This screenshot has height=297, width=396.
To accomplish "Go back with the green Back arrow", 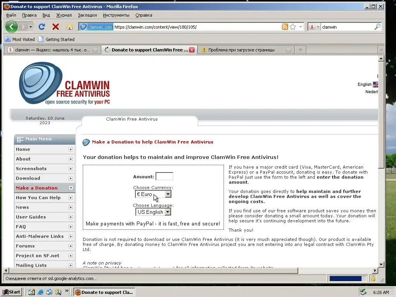I will click(x=11, y=27).
